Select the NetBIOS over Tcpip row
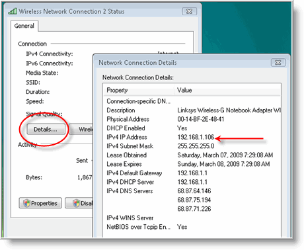 [x=192, y=227]
